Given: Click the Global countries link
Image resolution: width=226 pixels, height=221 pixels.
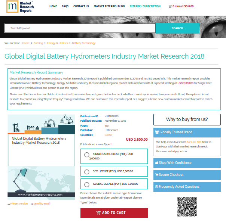Looking at the screenshot, I should [x=109, y=135].
